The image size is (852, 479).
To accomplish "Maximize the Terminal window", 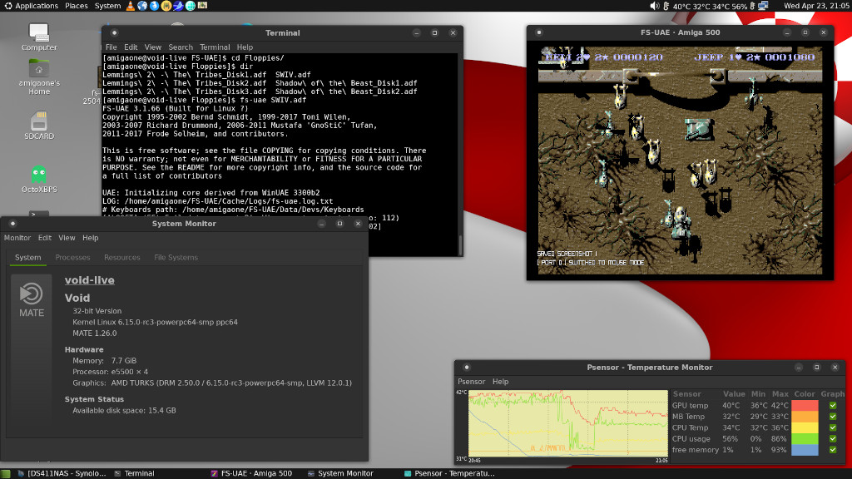I will (434, 32).
